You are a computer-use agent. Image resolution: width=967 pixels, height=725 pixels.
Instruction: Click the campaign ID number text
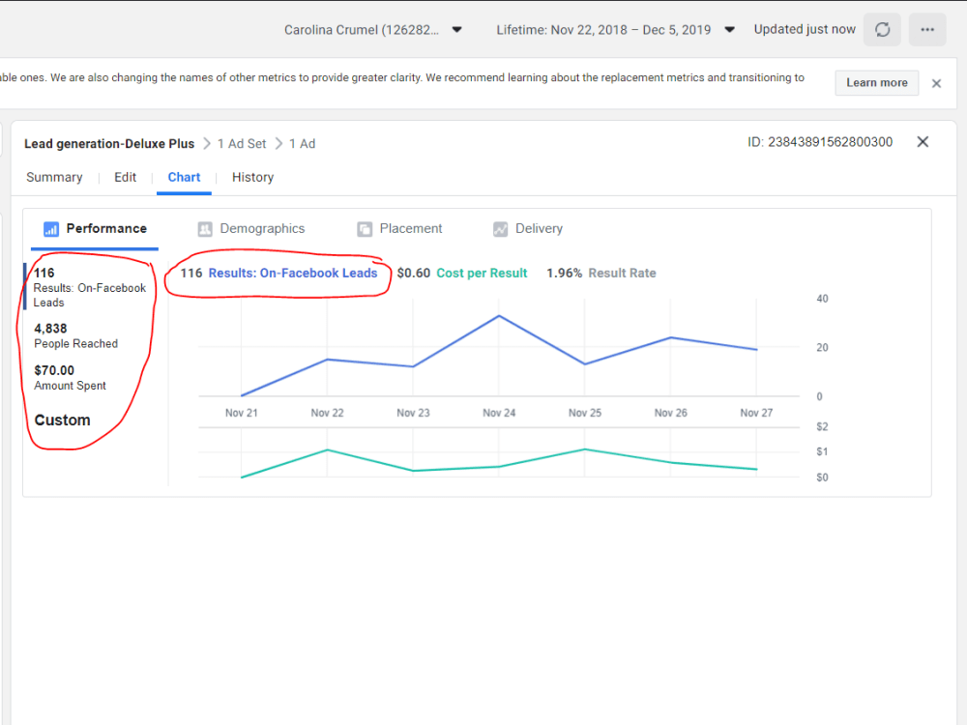(820, 142)
